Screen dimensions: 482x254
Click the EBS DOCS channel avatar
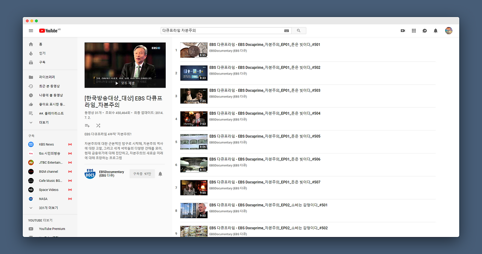pos(90,173)
